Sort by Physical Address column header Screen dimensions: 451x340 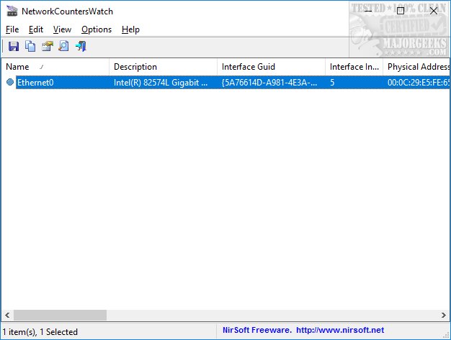click(416, 67)
